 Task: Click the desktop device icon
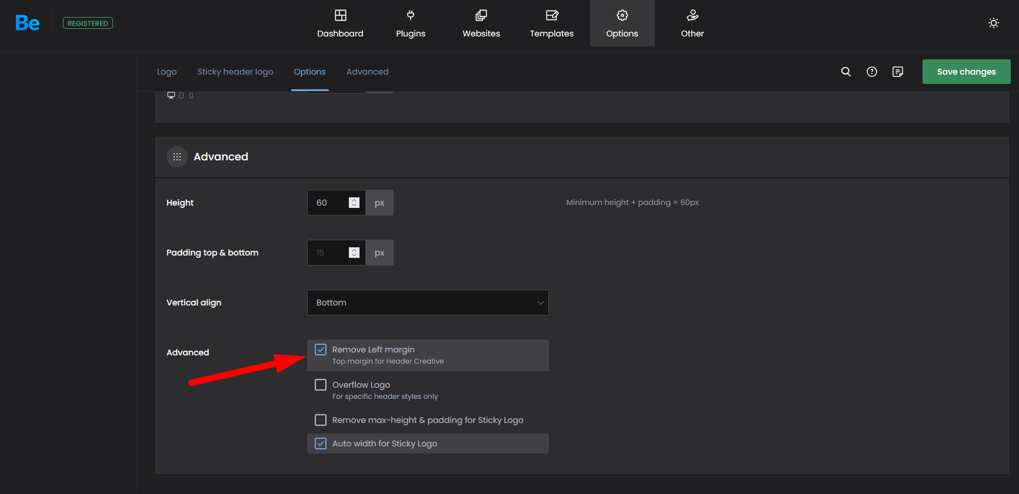point(171,95)
